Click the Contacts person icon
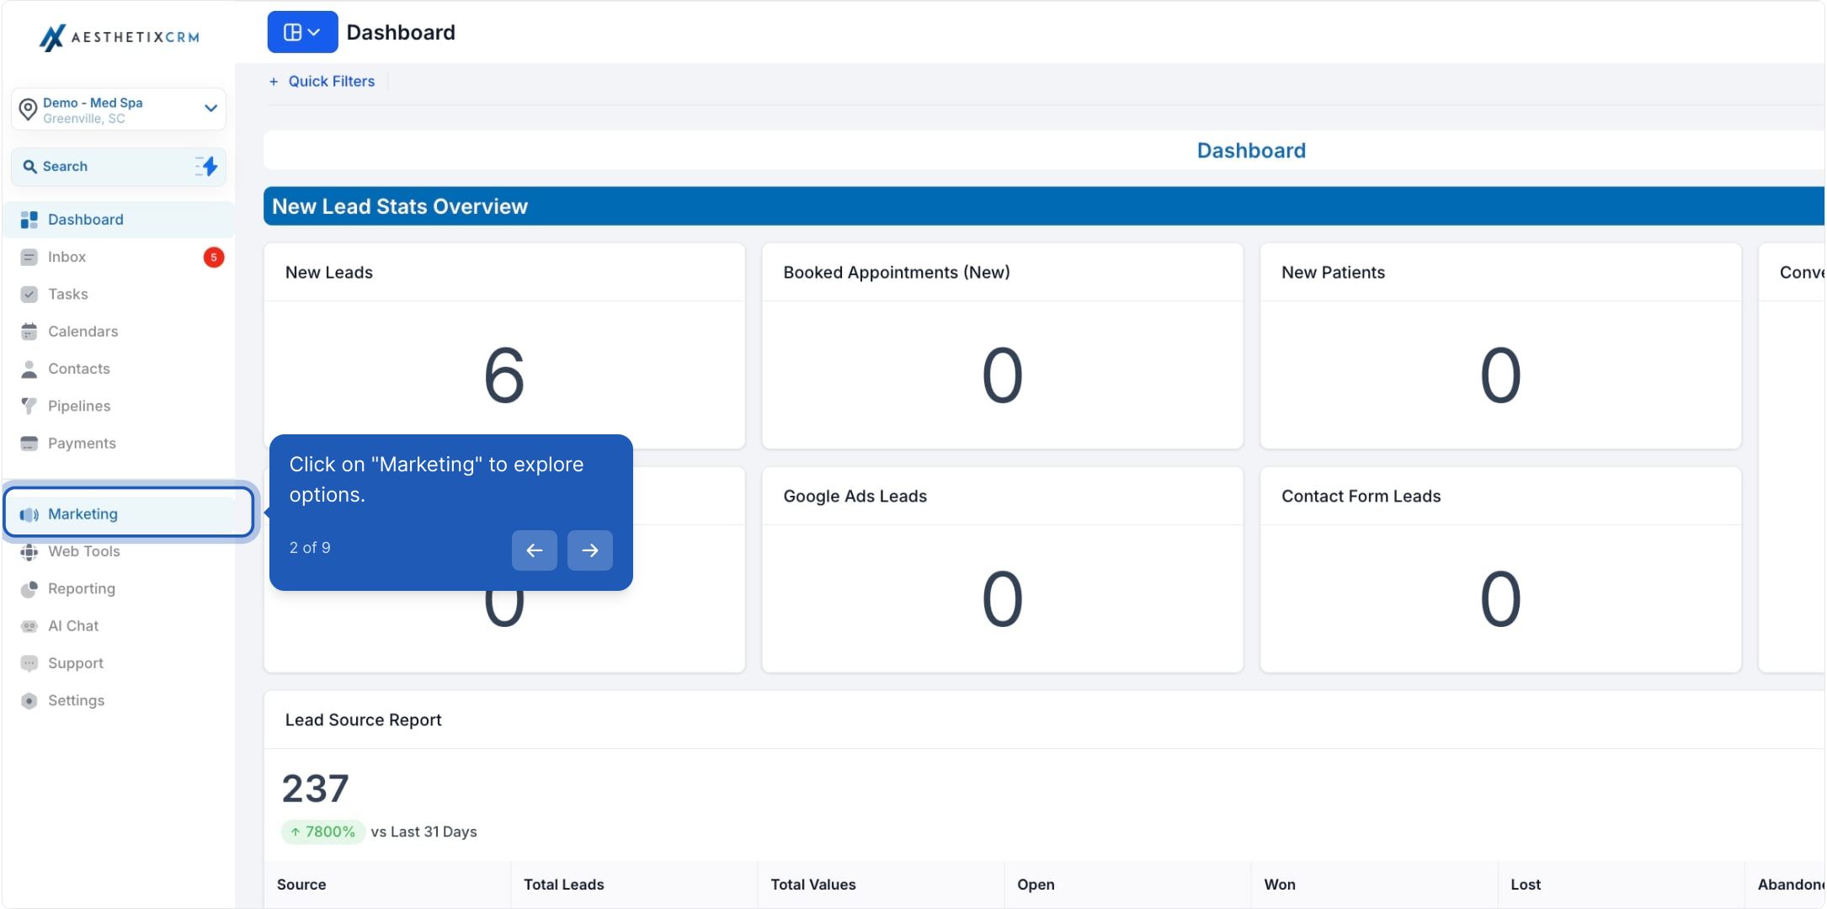This screenshot has height=909, width=1827. point(29,369)
